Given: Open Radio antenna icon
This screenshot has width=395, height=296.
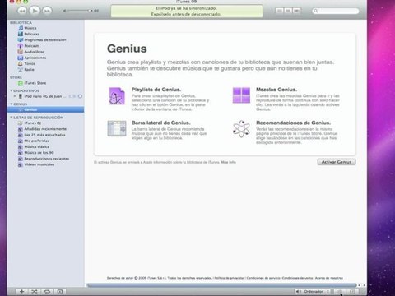Looking at the screenshot, I should [21, 70].
